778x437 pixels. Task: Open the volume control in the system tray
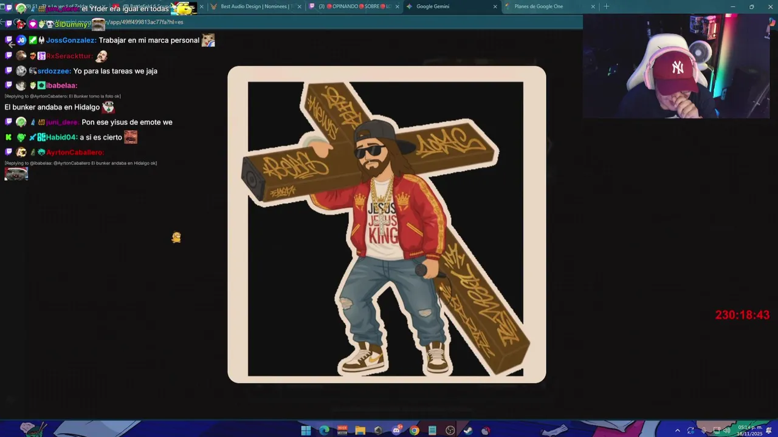click(x=726, y=430)
